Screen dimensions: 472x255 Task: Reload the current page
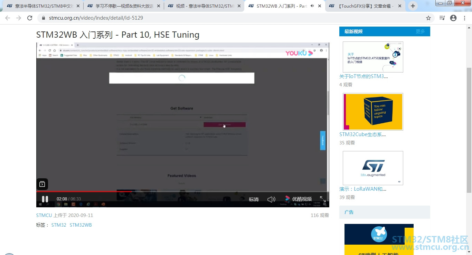30,18
